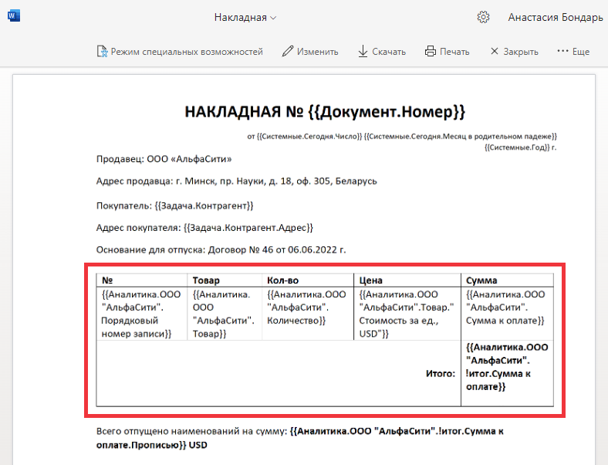This screenshot has height=465, width=608.
Task: Enable Режим специальных возможностей
Action: click(x=180, y=51)
